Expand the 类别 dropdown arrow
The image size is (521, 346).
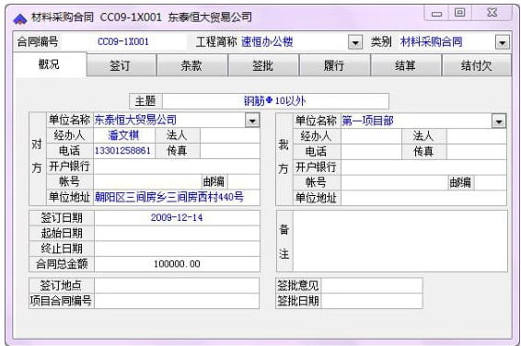[502, 42]
